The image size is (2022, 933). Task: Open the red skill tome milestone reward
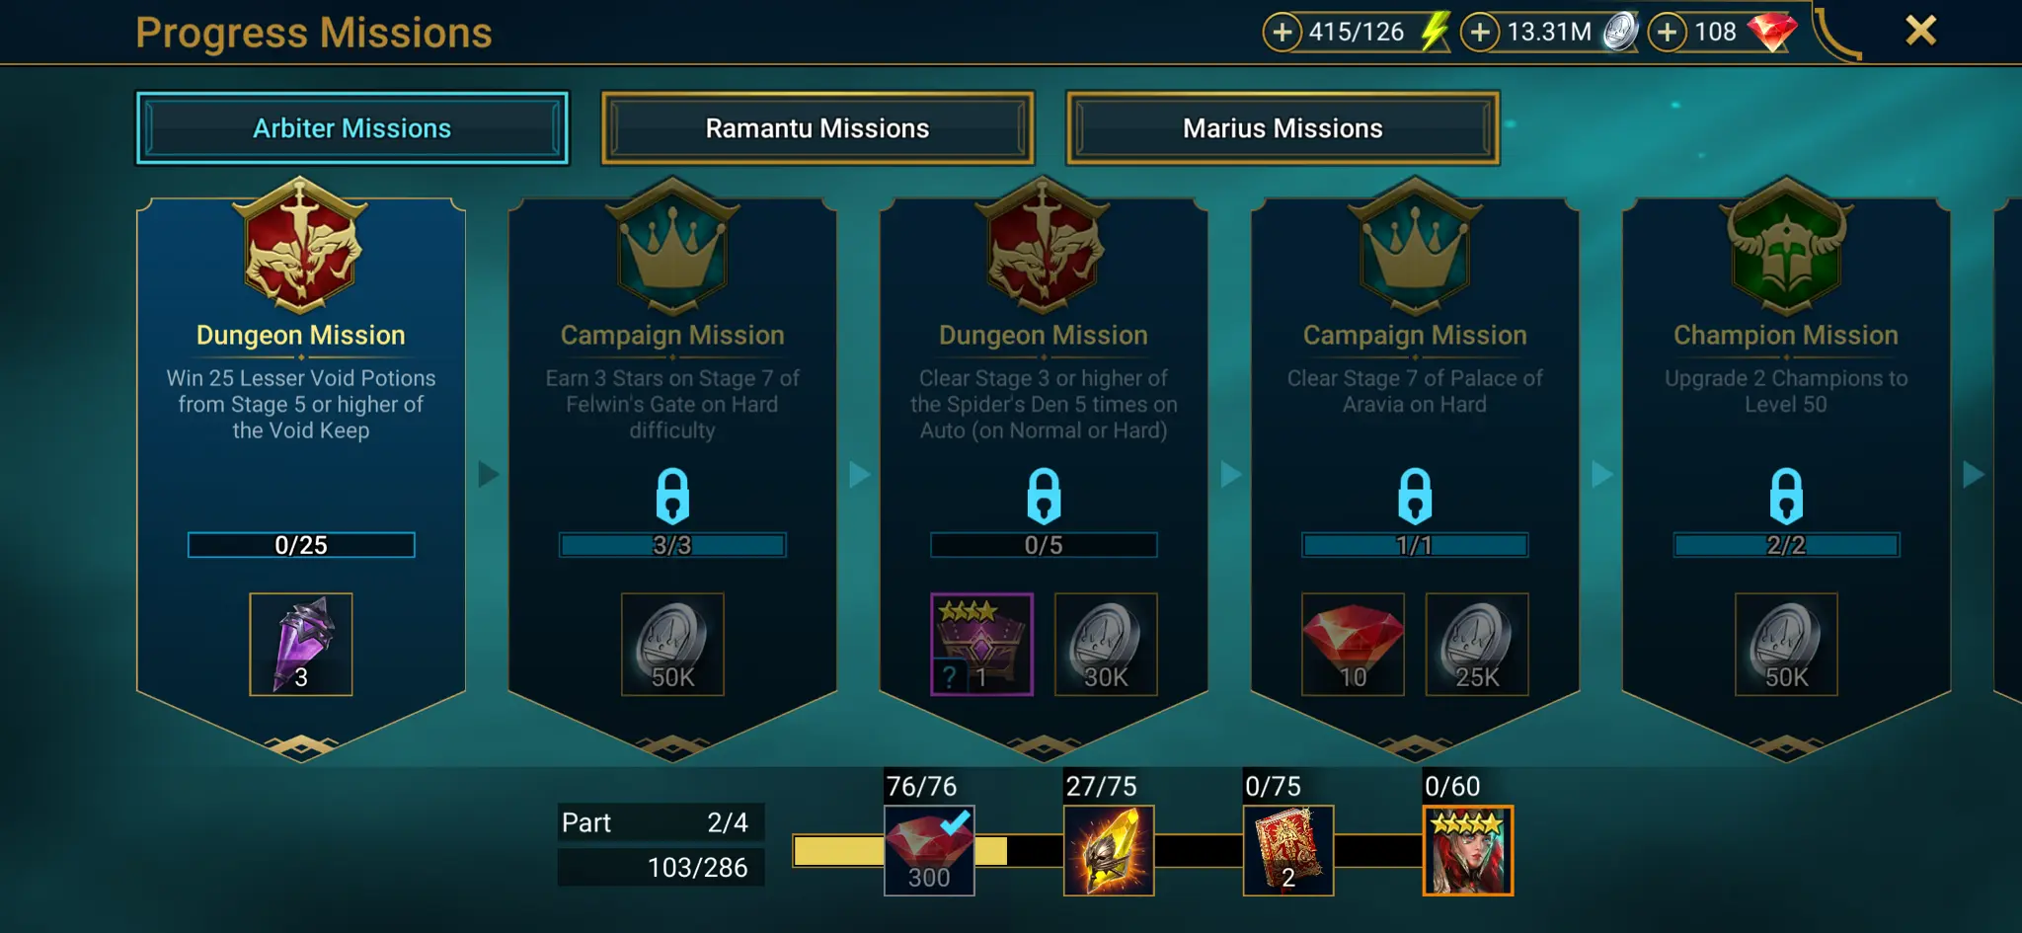click(x=1288, y=851)
